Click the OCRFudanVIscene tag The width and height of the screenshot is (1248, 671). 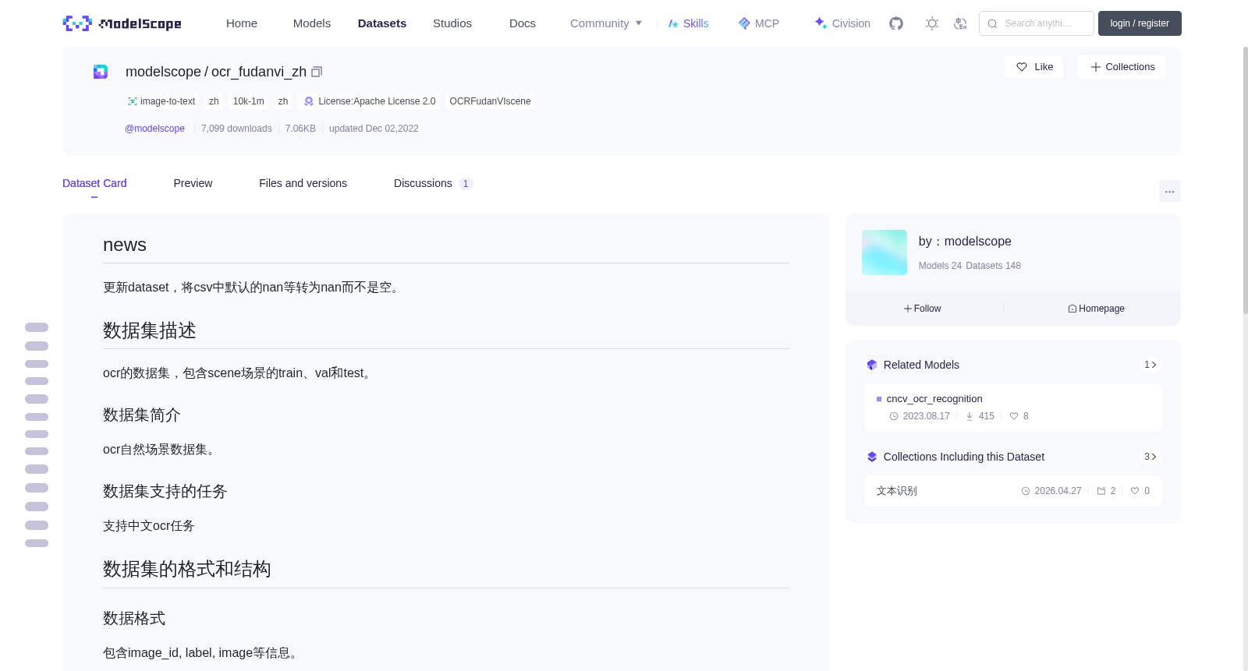click(490, 101)
